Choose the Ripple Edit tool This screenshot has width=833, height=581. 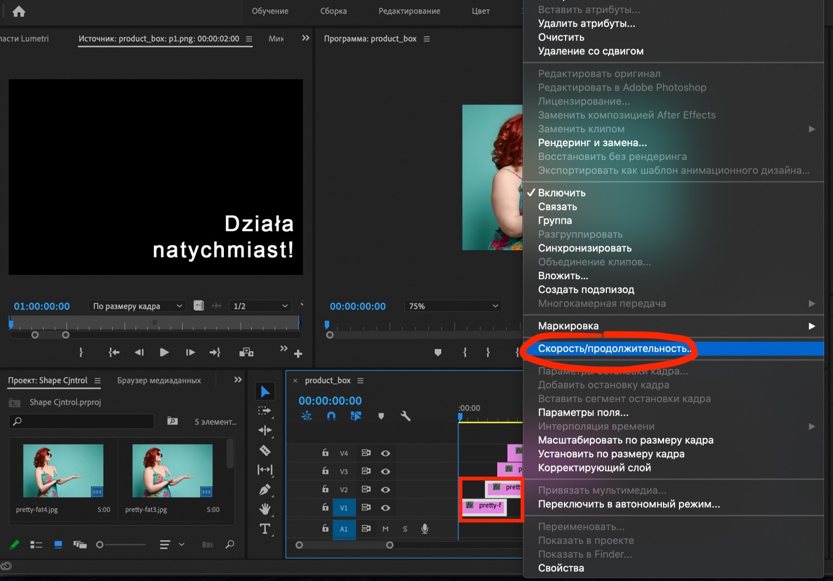coord(265,430)
